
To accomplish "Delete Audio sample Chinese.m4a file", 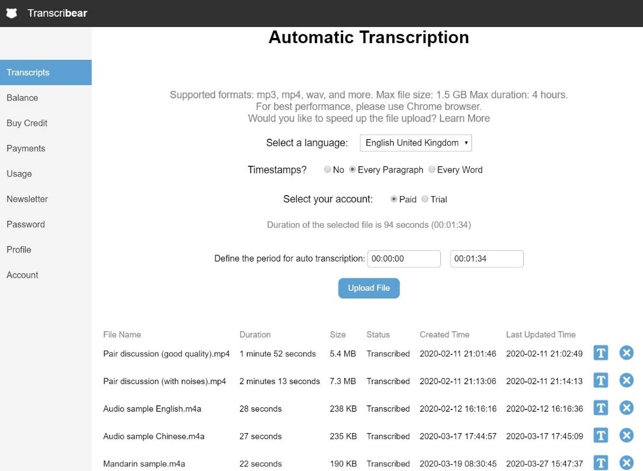I will pos(626,435).
